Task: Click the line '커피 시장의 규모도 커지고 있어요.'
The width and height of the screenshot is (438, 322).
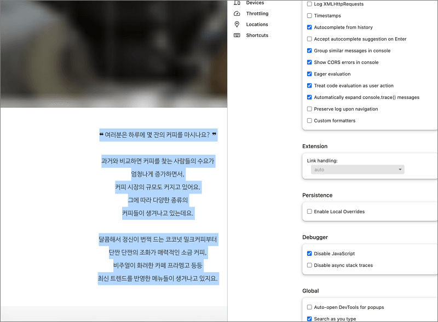Action: coord(158,187)
